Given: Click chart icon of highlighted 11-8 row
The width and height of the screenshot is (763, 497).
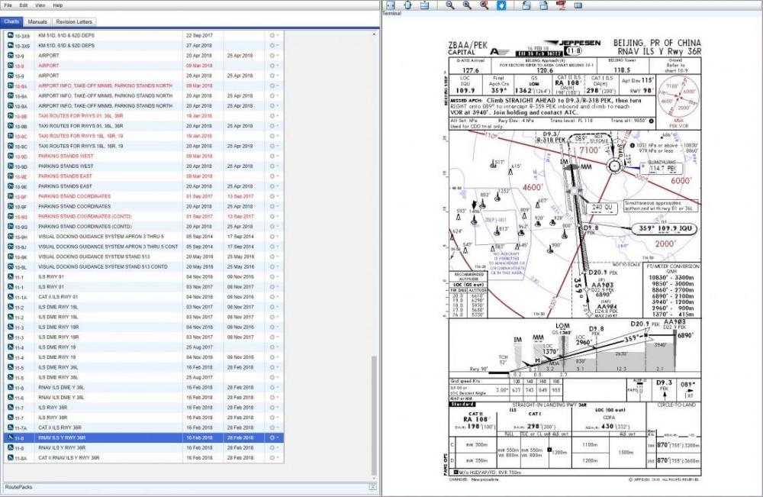Looking at the screenshot, I should click(x=11, y=437).
